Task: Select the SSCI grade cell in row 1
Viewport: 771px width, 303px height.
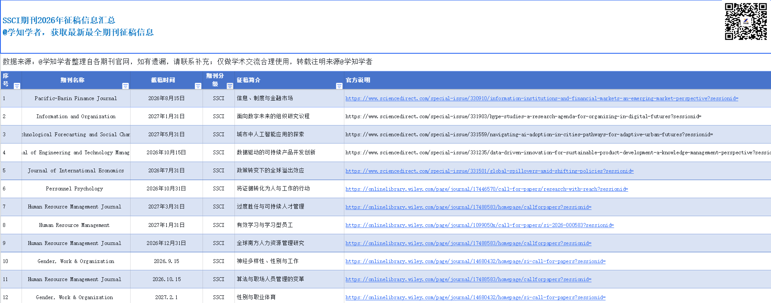Action: [219, 98]
